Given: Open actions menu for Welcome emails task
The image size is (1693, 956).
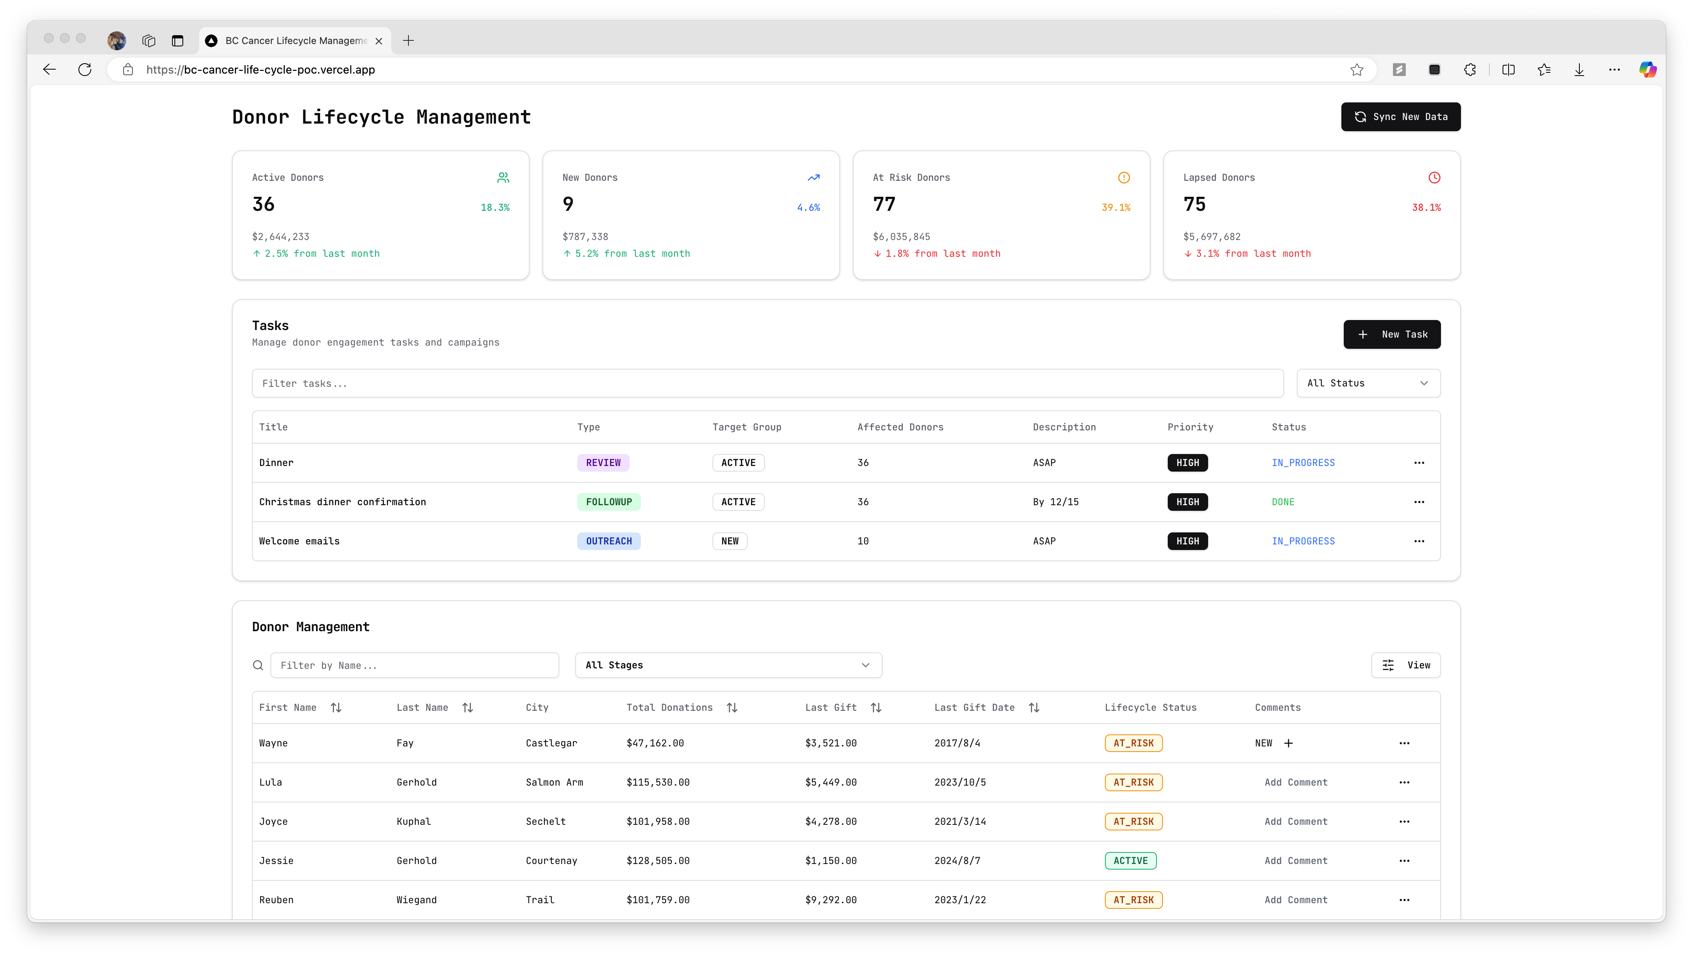Looking at the screenshot, I should [1419, 542].
